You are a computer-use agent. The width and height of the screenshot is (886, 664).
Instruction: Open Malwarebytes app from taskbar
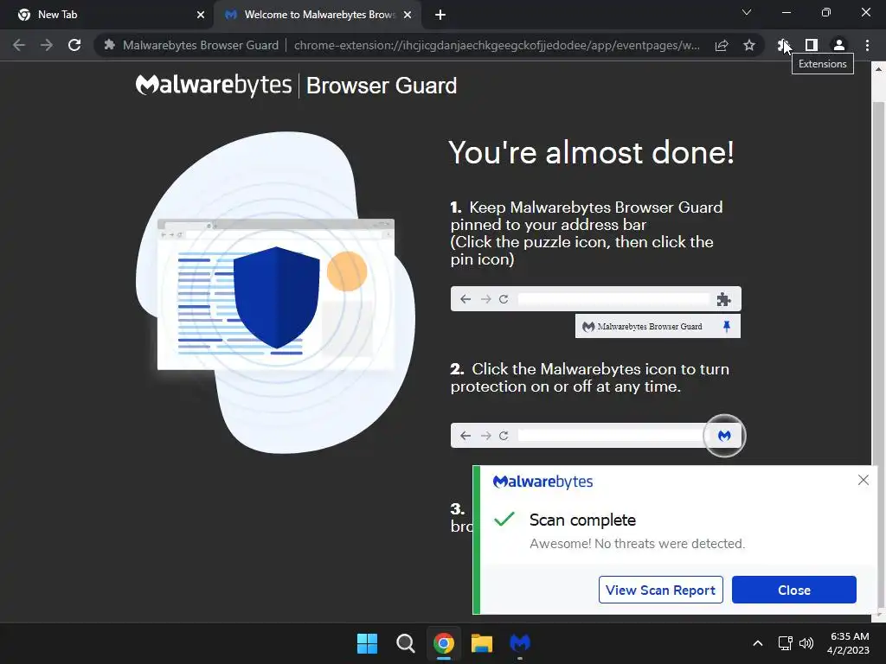(x=520, y=643)
